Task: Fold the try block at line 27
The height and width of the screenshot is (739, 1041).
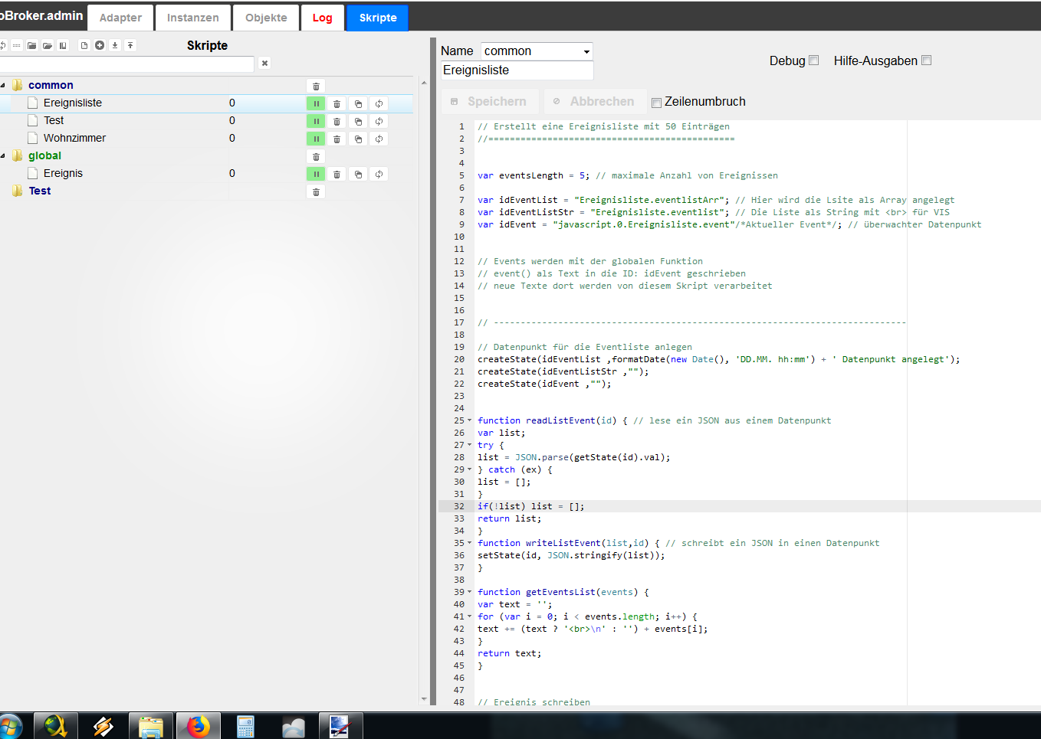Action: tap(470, 445)
